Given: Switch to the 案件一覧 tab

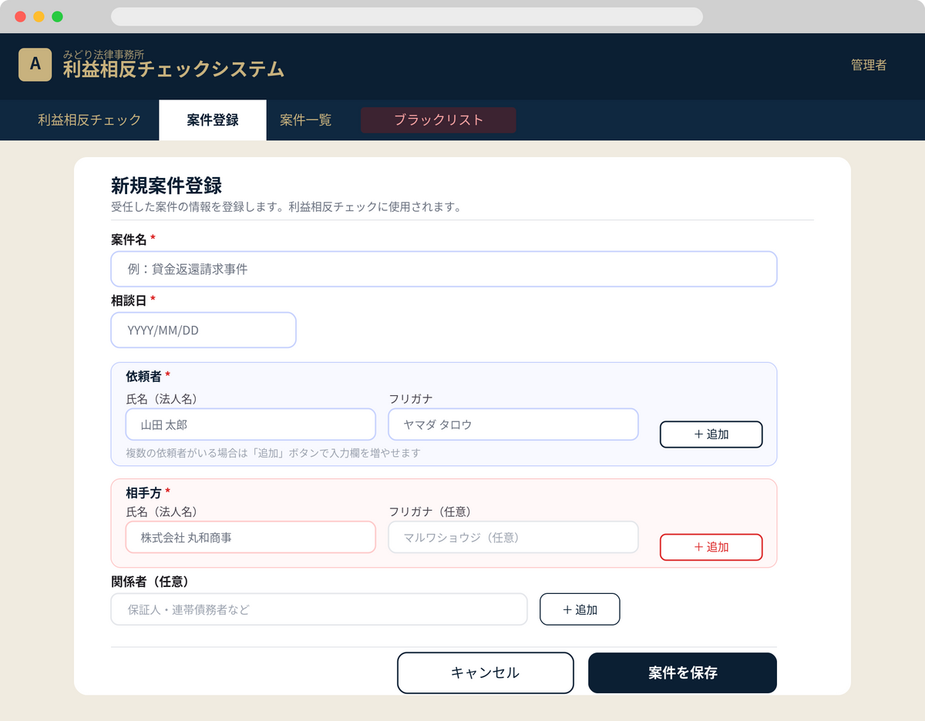Looking at the screenshot, I should 306,120.
